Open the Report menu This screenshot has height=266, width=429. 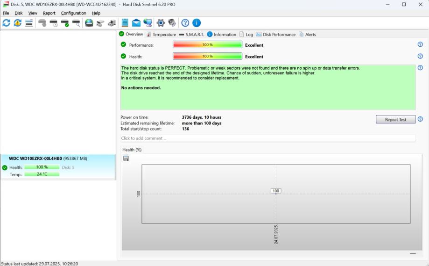pos(49,13)
